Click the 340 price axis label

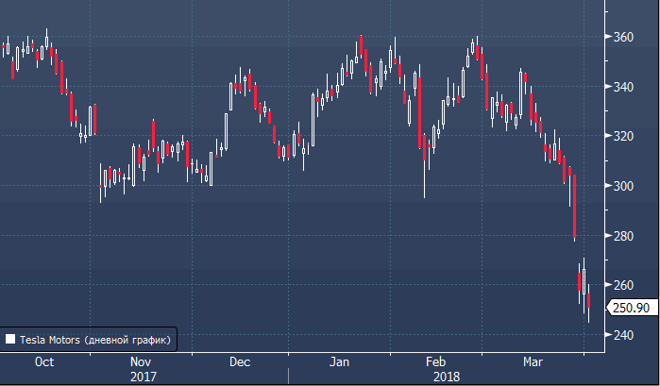coord(622,87)
